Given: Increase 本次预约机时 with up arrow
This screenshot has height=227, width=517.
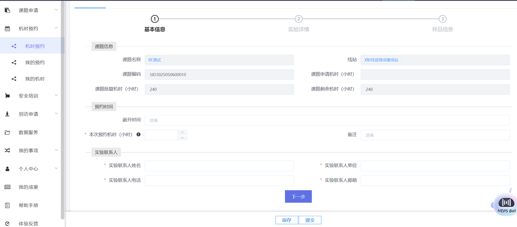Looking at the screenshot, I should tap(183, 132).
